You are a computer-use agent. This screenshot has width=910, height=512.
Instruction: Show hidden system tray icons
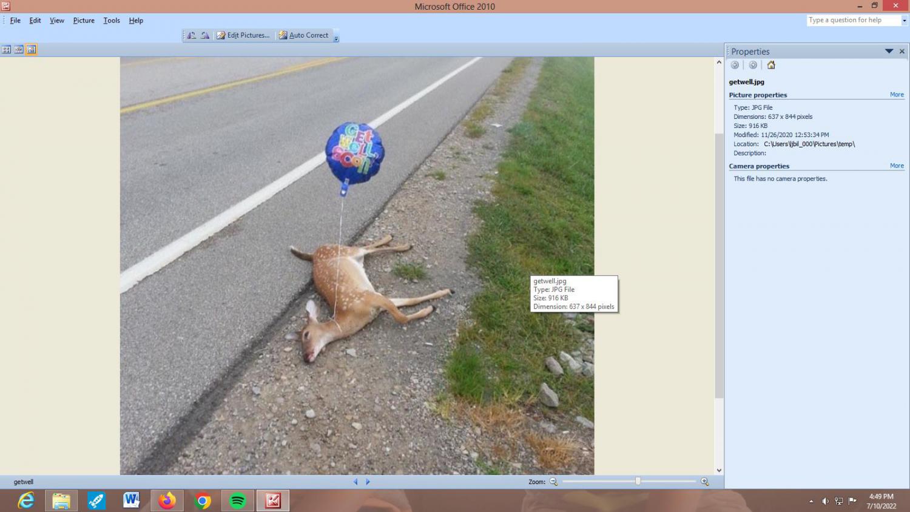pos(811,501)
